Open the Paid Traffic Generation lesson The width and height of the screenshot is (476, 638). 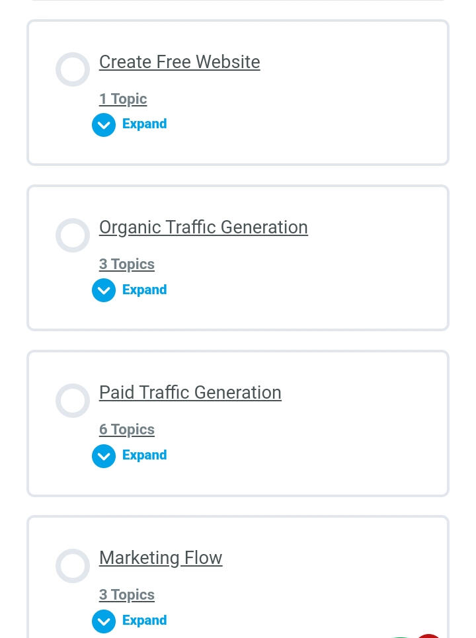click(190, 393)
